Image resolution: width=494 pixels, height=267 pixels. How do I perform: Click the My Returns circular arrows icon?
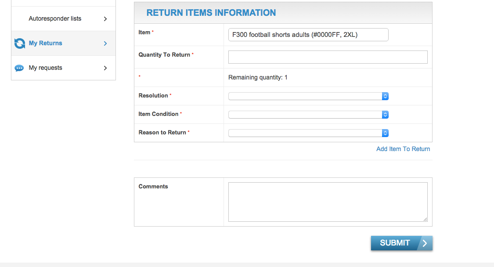pyautogui.click(x=20, y=43)
